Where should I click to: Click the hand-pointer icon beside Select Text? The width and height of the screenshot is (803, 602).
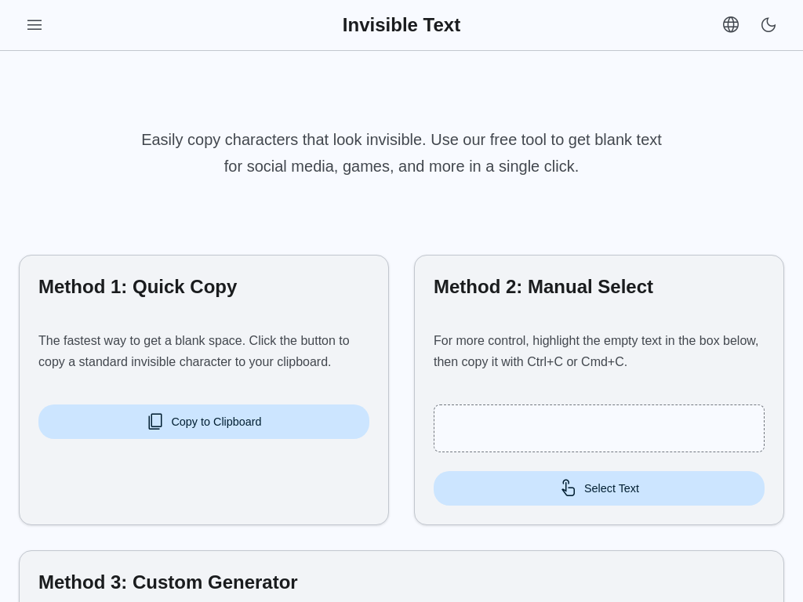tap(569, 488)
